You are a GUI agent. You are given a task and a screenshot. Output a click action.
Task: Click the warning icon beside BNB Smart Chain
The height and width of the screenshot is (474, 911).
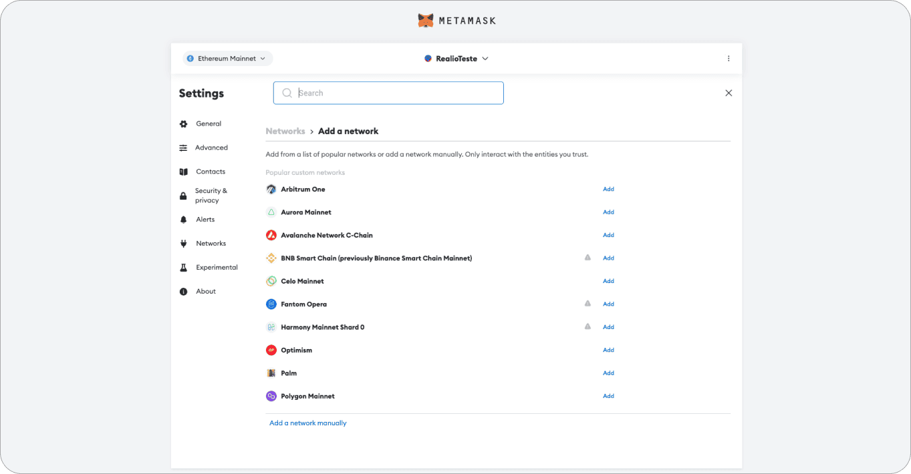[588, 258]
